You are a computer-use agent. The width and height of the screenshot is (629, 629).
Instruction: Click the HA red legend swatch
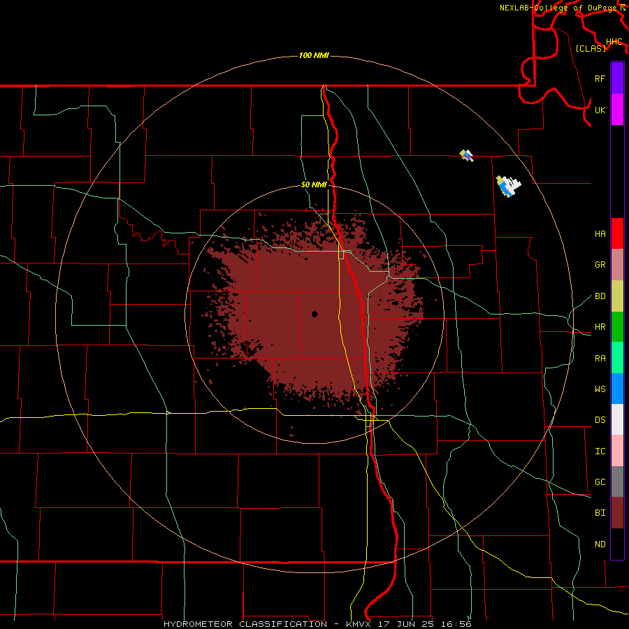point(617,233)
